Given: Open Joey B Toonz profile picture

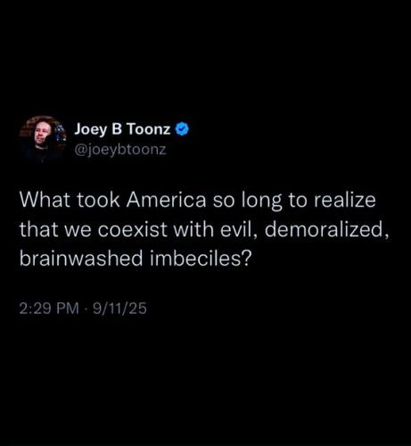Looking at the screenshot, I should click(43, 139).
